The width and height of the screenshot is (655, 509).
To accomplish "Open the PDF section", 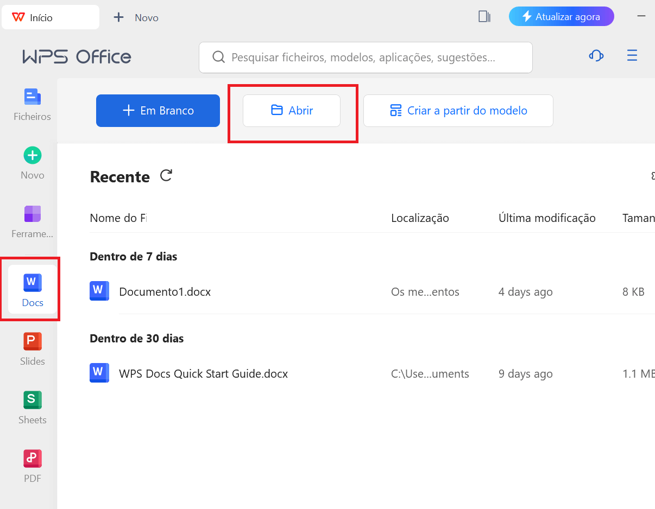I will pyautogui.click(x=32, y=465).
